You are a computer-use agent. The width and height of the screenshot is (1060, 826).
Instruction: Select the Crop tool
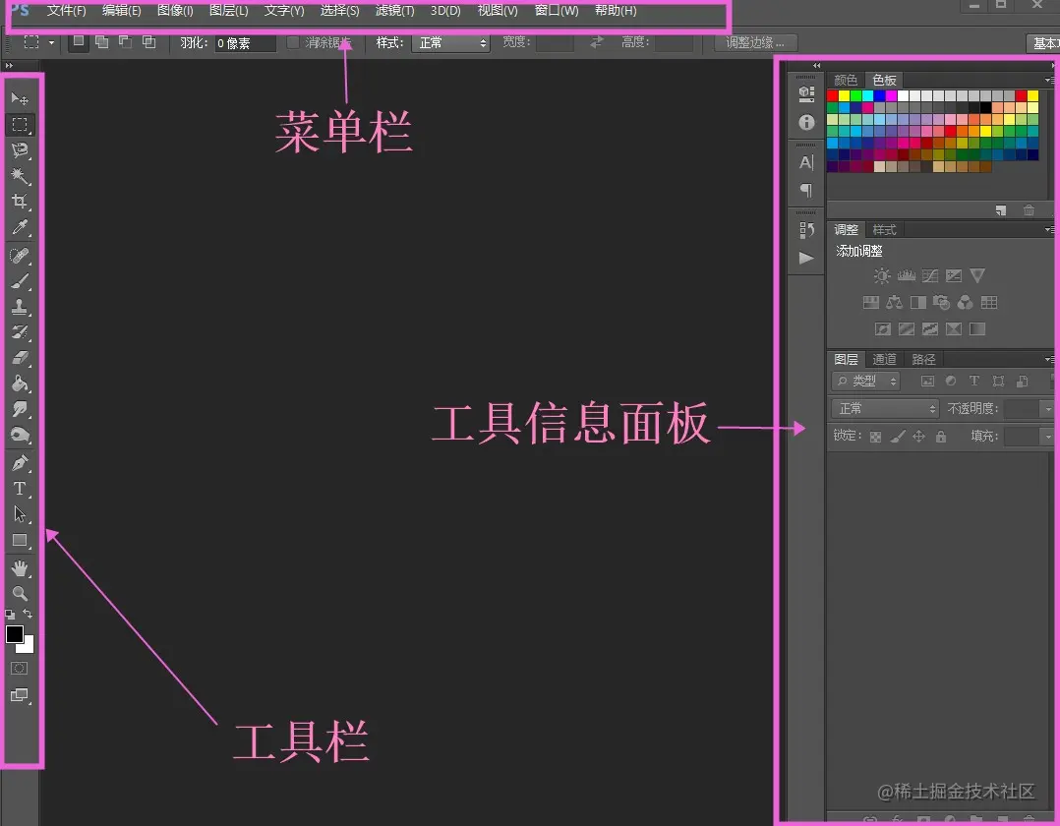(x=20, y=202)
